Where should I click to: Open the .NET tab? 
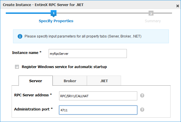(104, 81)
